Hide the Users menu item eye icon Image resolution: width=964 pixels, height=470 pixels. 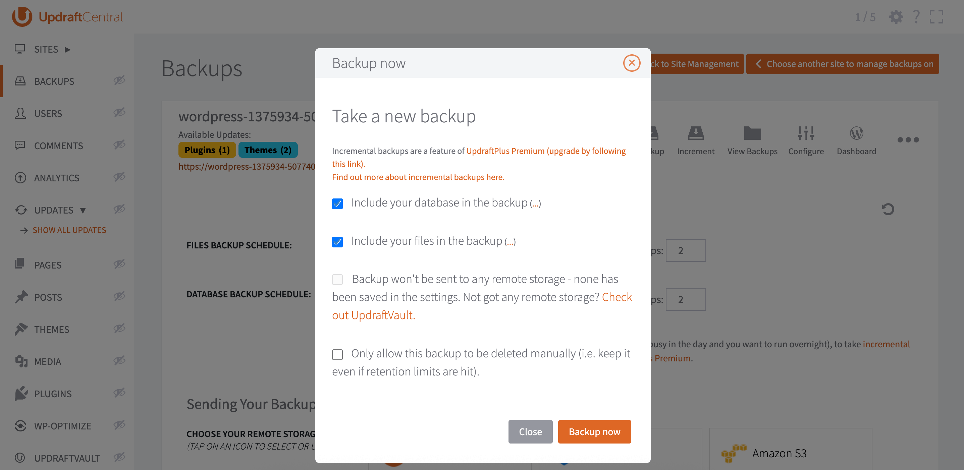click(119, 113)
